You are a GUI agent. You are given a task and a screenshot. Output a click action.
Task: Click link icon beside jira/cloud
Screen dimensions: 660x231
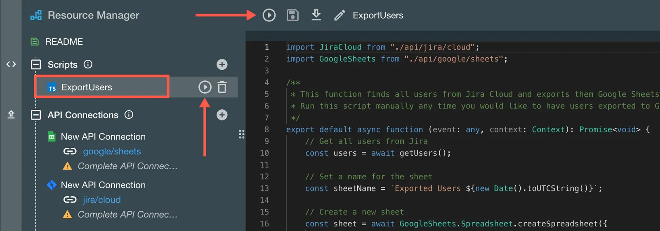70,200
